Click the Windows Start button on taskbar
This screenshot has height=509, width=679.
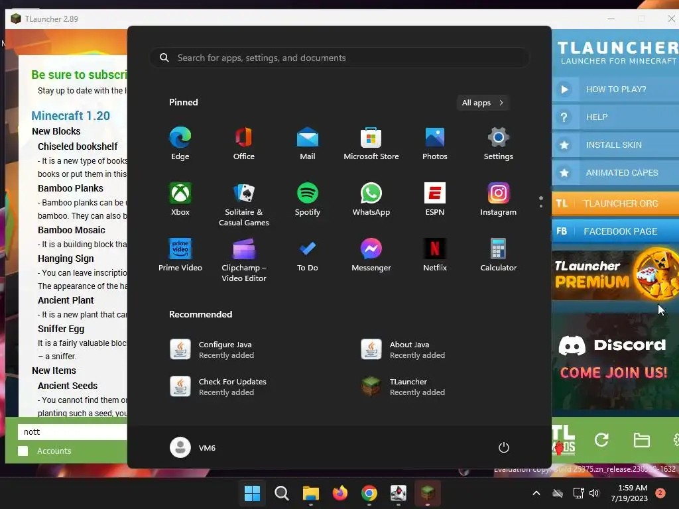click(252, 493)
